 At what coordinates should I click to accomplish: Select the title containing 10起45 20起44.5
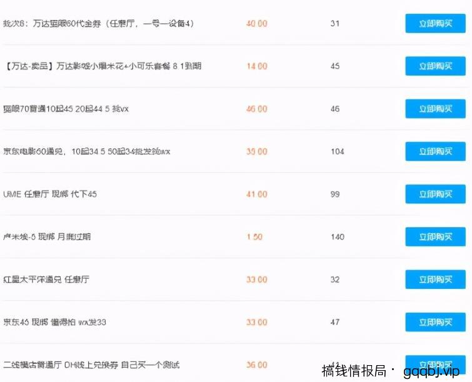coord(66,109)
